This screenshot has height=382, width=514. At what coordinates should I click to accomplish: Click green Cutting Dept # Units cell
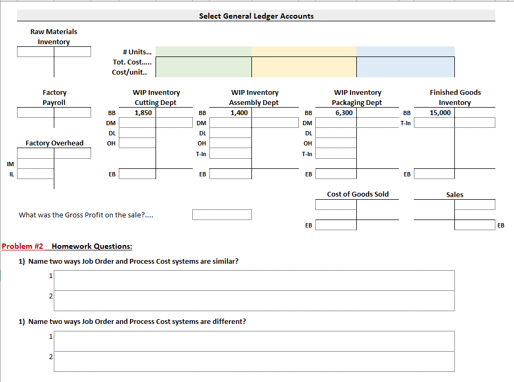[203, 52]
